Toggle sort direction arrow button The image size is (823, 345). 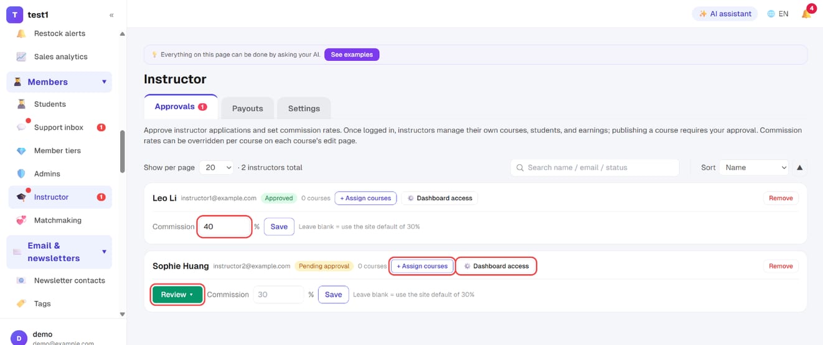pyautogui.click(x=799, y=167)
